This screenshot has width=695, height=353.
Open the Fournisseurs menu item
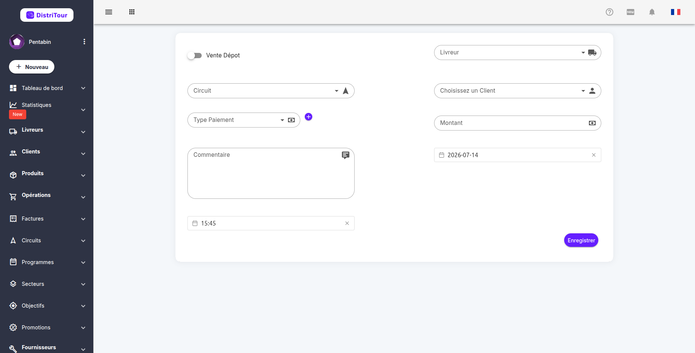pyautogui.click(x=46, y=348)
